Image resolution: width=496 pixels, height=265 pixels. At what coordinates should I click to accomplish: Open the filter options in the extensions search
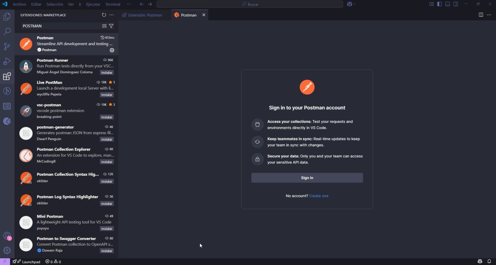click(111, 26)
